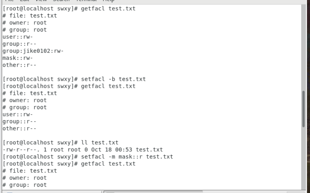The image size is (310, 193).
Task: Click the 'group:jike0102:rw-' ACL entry
Action: [33, 51]
